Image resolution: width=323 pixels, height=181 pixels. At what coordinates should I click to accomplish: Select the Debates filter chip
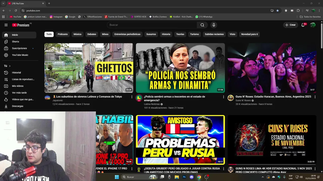(x=92, y=34)
